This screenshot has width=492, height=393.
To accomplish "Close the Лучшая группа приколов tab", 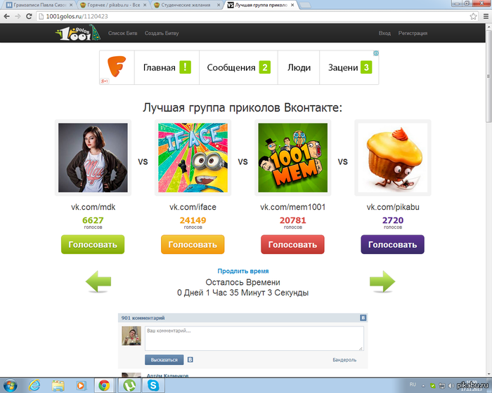I will [x=292, y=5].
